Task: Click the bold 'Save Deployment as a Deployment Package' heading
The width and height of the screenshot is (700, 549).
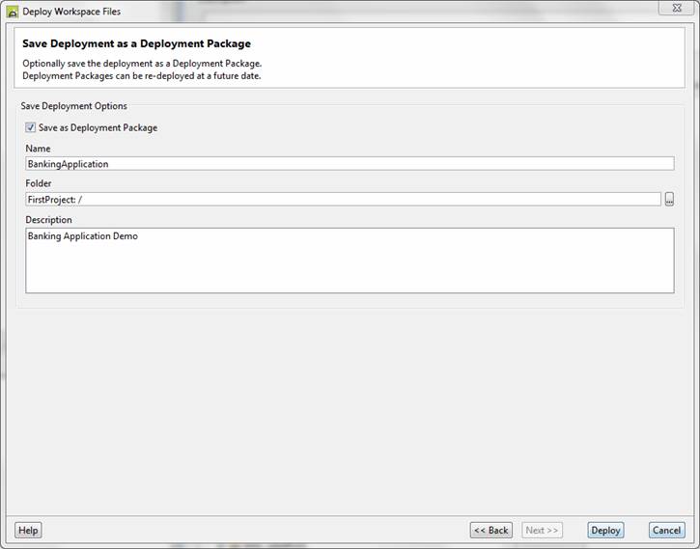Action: click(x=136, y=43)
